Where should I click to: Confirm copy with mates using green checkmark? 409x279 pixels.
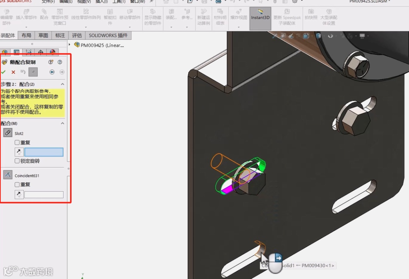[x=3, y=72]
